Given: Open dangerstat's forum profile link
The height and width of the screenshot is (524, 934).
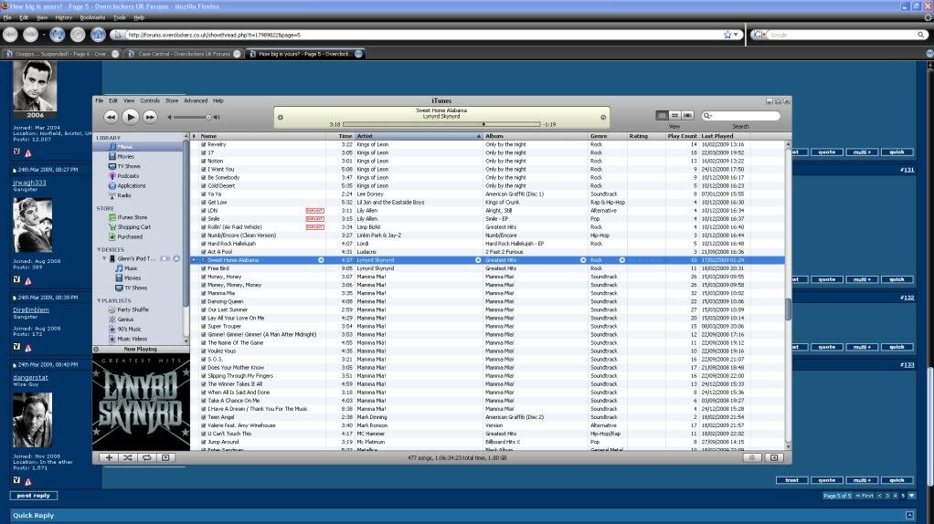Looking at the screenshot, I should tap(30, 378).
